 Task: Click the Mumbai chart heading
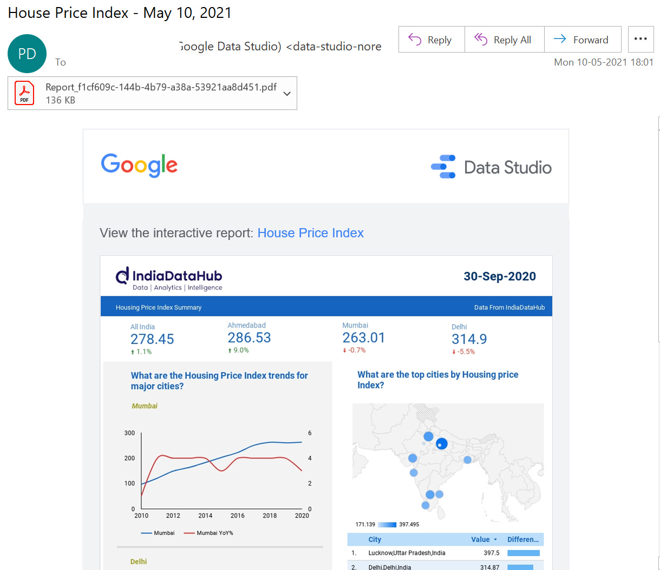pos(145,406)
